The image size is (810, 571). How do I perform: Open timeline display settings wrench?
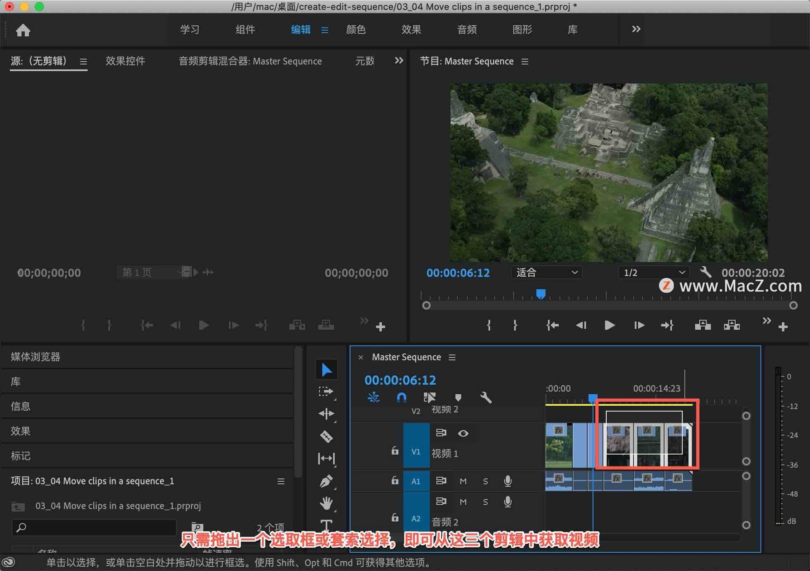486,397
